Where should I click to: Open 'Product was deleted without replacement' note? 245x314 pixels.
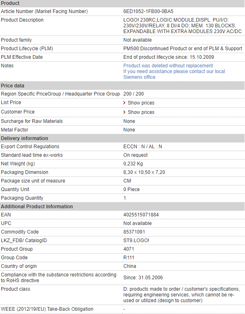click(168, 66)
